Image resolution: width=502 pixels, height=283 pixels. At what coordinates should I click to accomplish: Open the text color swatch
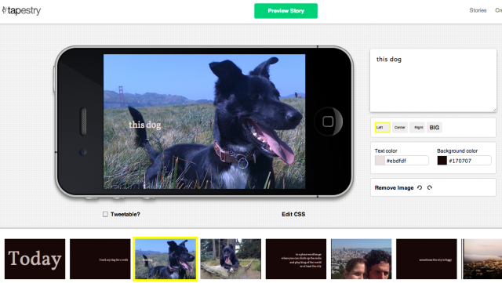[x=380, y=161]
